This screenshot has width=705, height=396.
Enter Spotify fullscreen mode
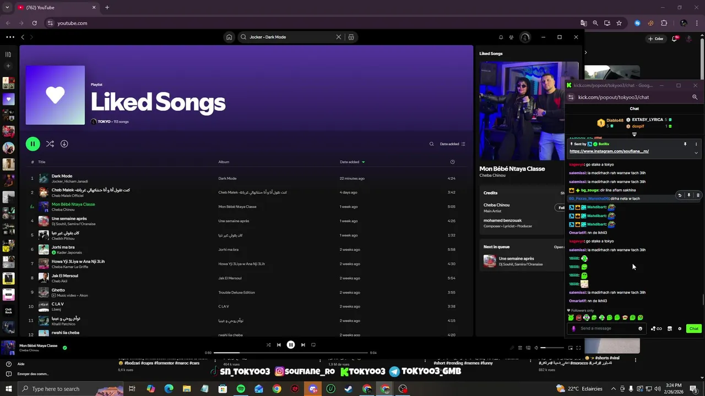point(578,348)
